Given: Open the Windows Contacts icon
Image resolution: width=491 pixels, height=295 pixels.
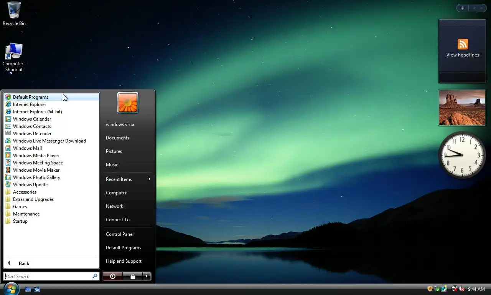Looking at the screenshot, I should (x=8, y=126).
